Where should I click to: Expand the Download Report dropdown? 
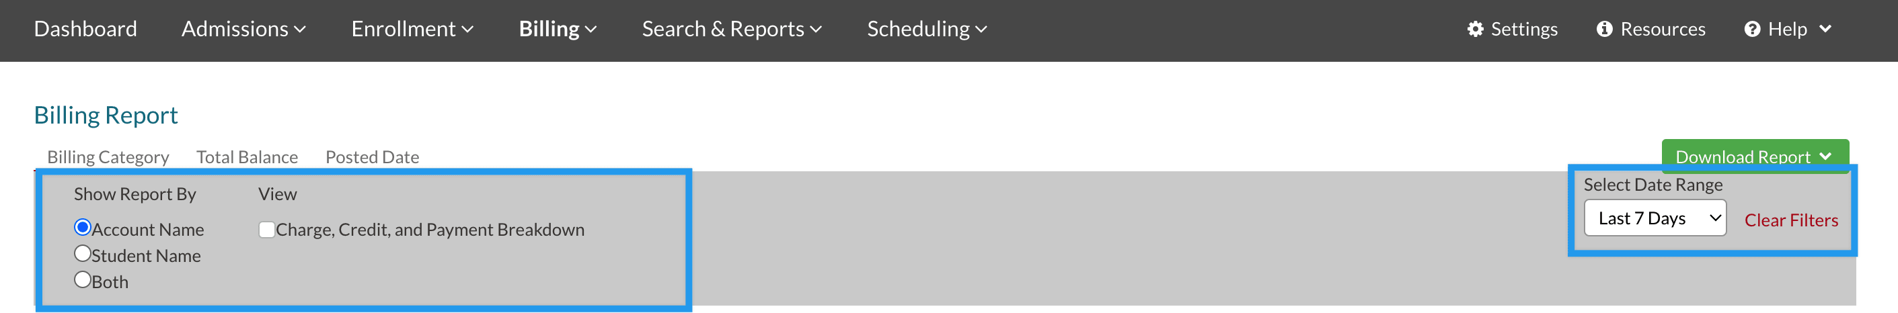pos(1753,155)
